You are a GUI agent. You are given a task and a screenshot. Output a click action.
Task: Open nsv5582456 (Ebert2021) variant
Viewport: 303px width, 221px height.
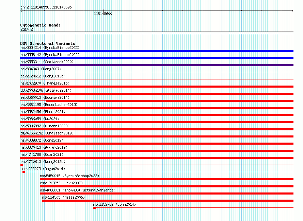coord(43,112)
